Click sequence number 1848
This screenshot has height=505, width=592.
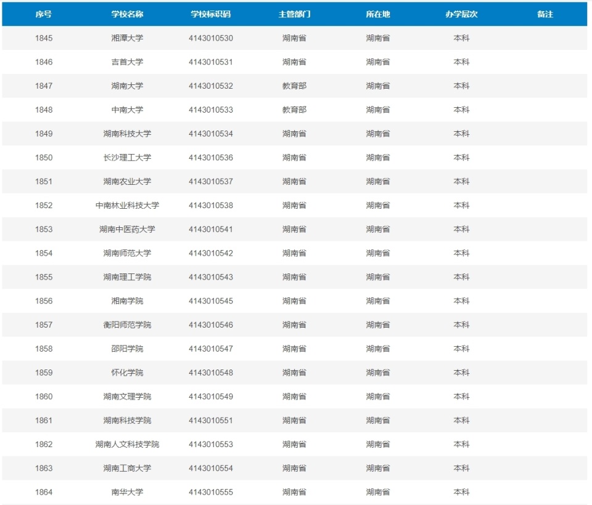(44, 110)
